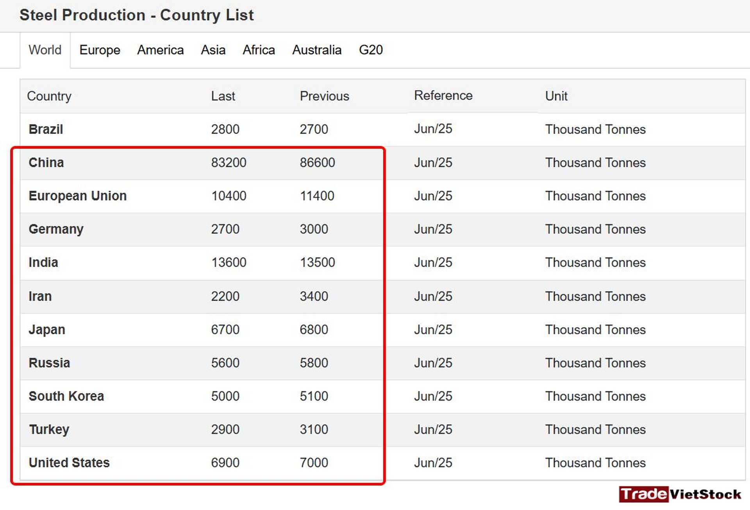The width and height of the screenshot is (750, 510).
Task: Click Brazil's last value 2800
Action: tap(225, 129)
